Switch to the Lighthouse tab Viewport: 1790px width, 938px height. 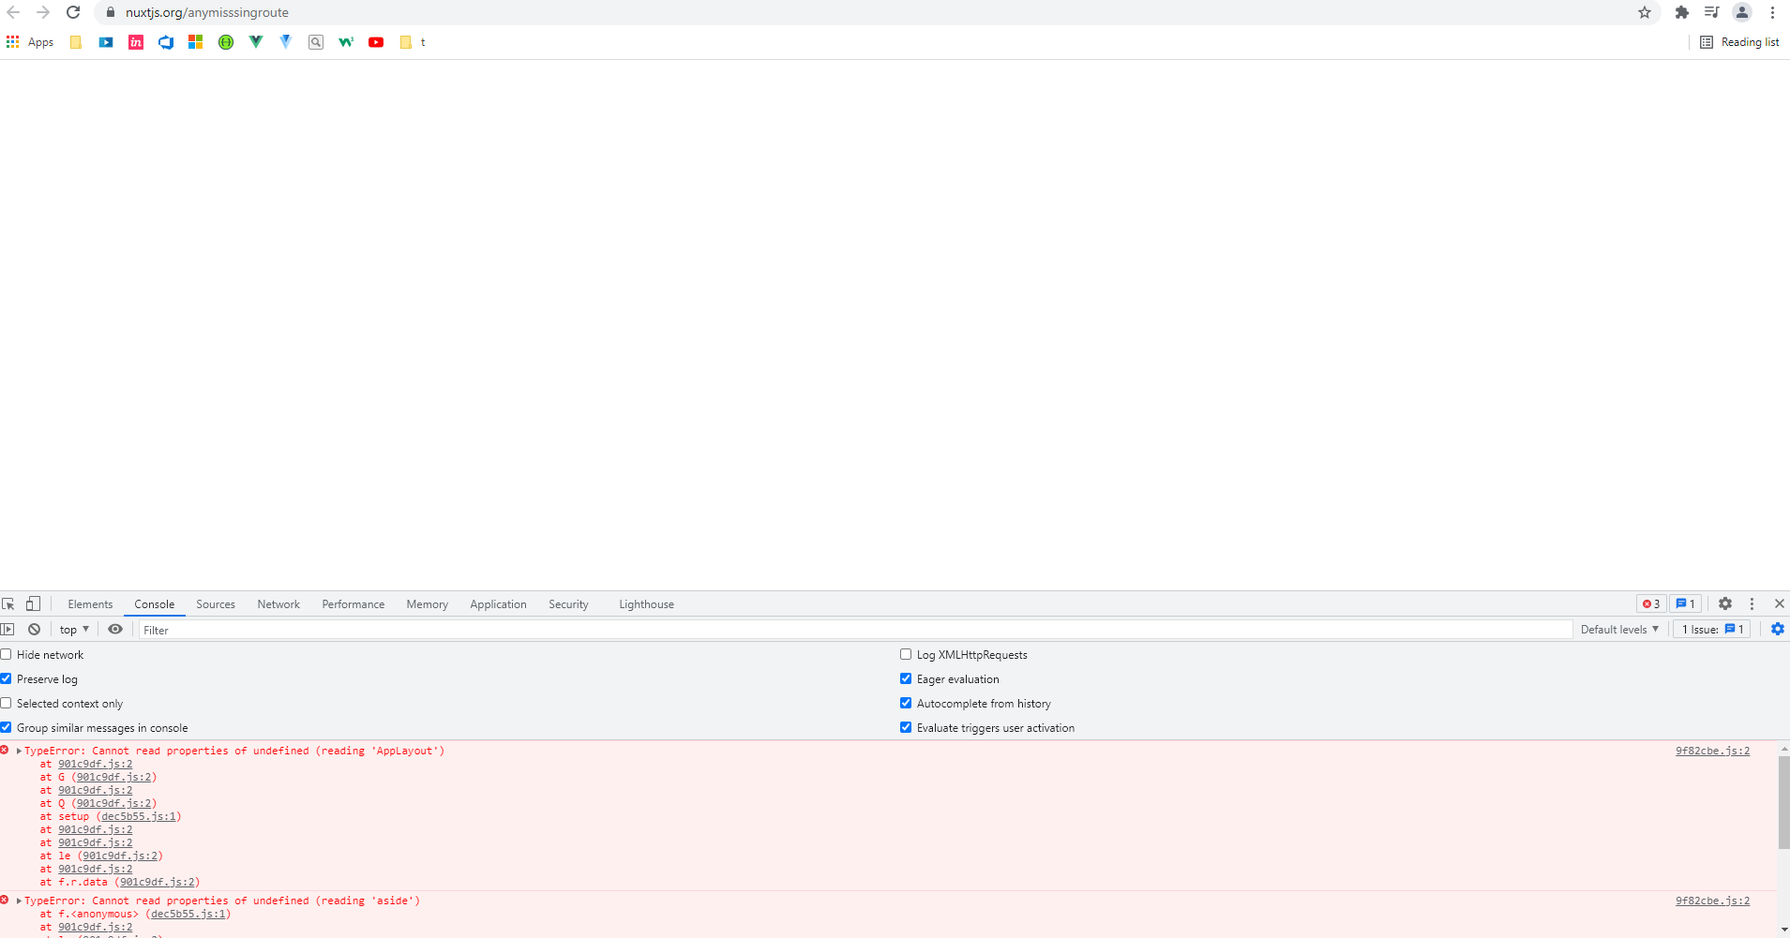click(646, 604)
